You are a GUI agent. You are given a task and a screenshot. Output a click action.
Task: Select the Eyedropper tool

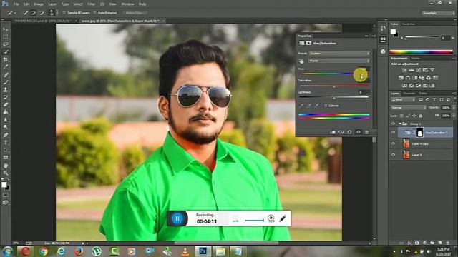pos(6,66)
